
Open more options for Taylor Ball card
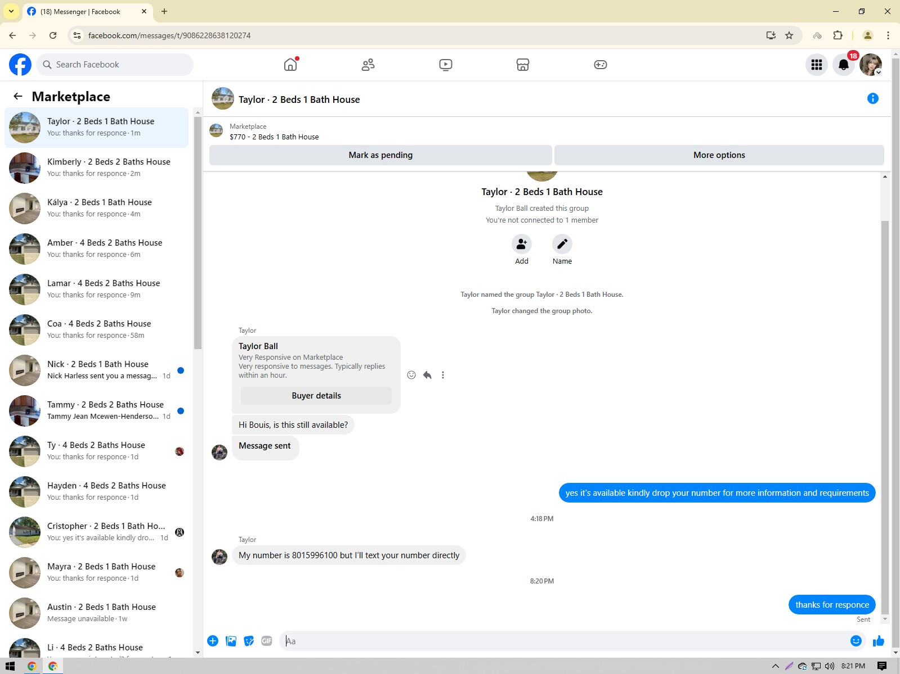coord(443,375)
